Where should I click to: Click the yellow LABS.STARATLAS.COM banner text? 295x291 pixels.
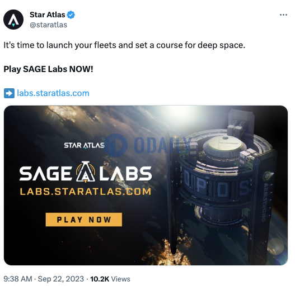click(x=86, y=192)
